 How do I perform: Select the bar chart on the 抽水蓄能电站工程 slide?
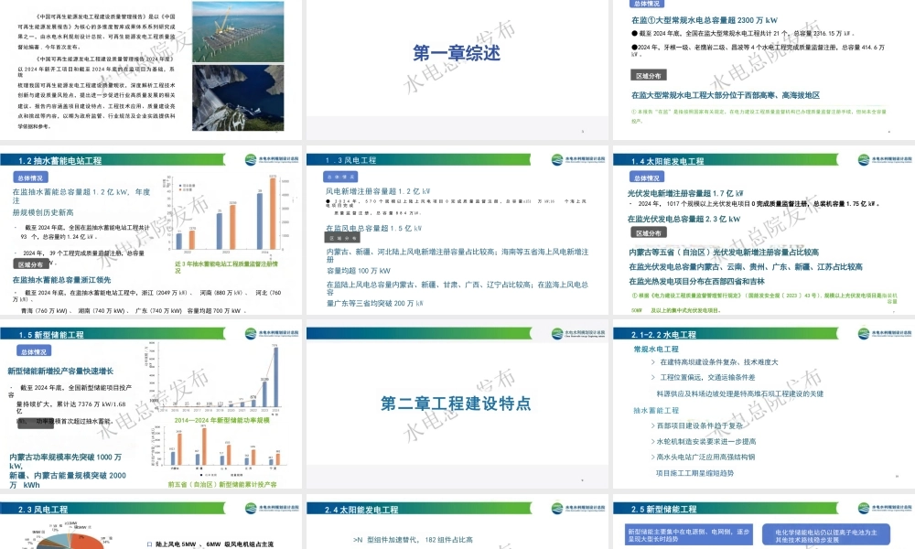pos(228,216)
